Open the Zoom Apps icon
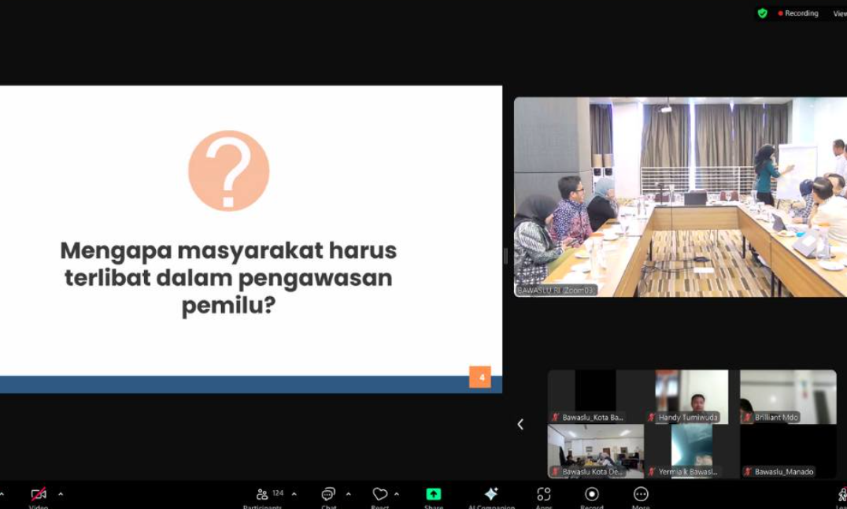 pyautogui.click(x=543, y=495)
